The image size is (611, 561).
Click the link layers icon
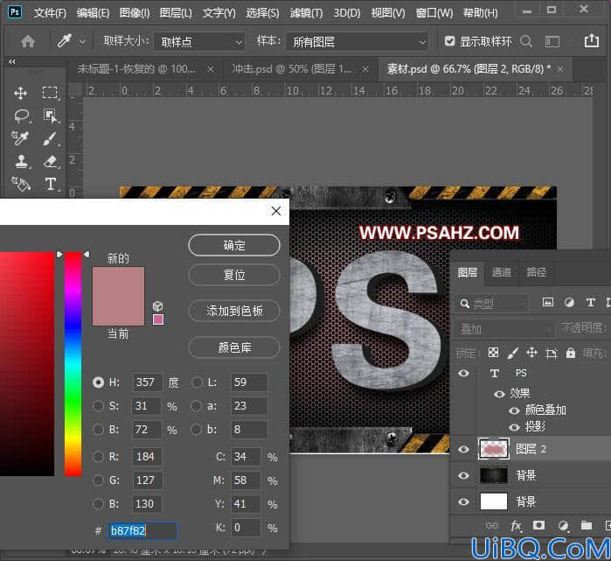492,526
